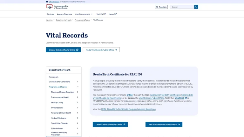Image resolution: width=244 pixels, height=137 pixels.
Task: Click the flag icon next to Official website
Action: (47, 2)
